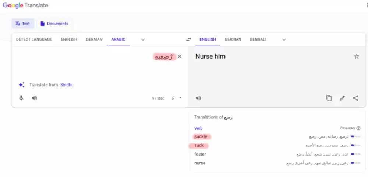Image resolution: width=368 pixels, height=177 pixels.
Task: Click the microphone voice input icon
Action: [21, 98]
